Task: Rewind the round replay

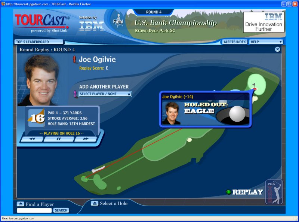Action: (x=32, y=139)
